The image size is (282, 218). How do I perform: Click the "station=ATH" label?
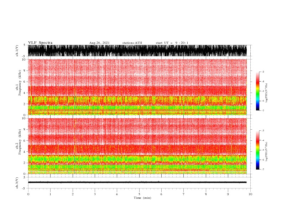pyautogui.click(x=132, y=43)
